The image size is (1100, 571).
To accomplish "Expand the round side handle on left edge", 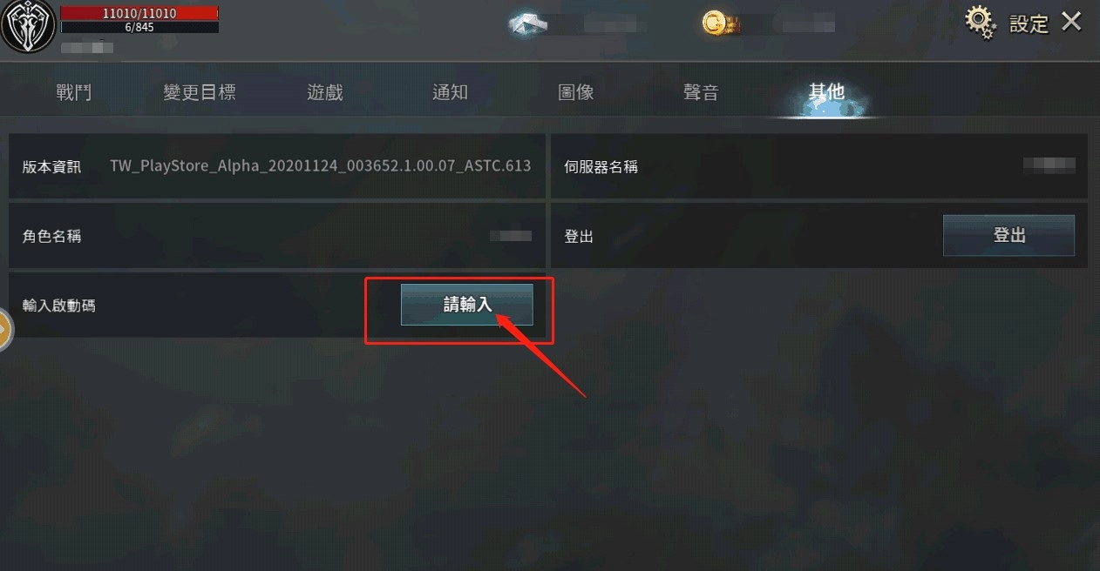I will click(x=4, y=332).
